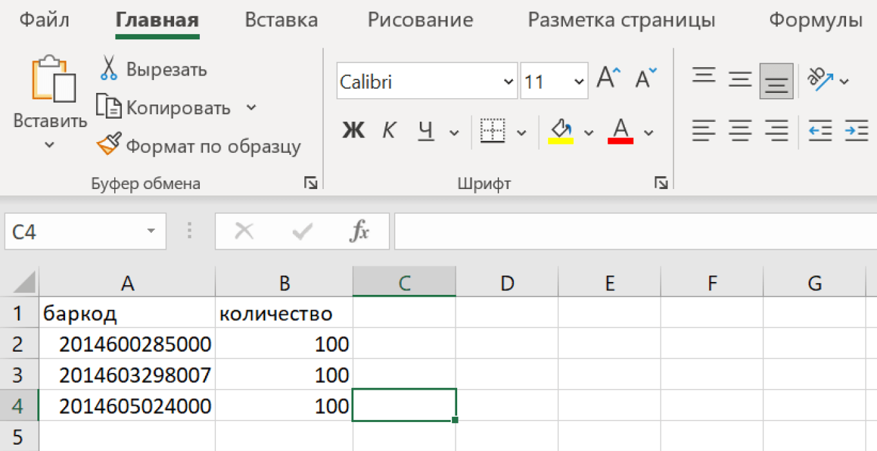
Task: Apply red font color swatch
Action: [620, 131]
